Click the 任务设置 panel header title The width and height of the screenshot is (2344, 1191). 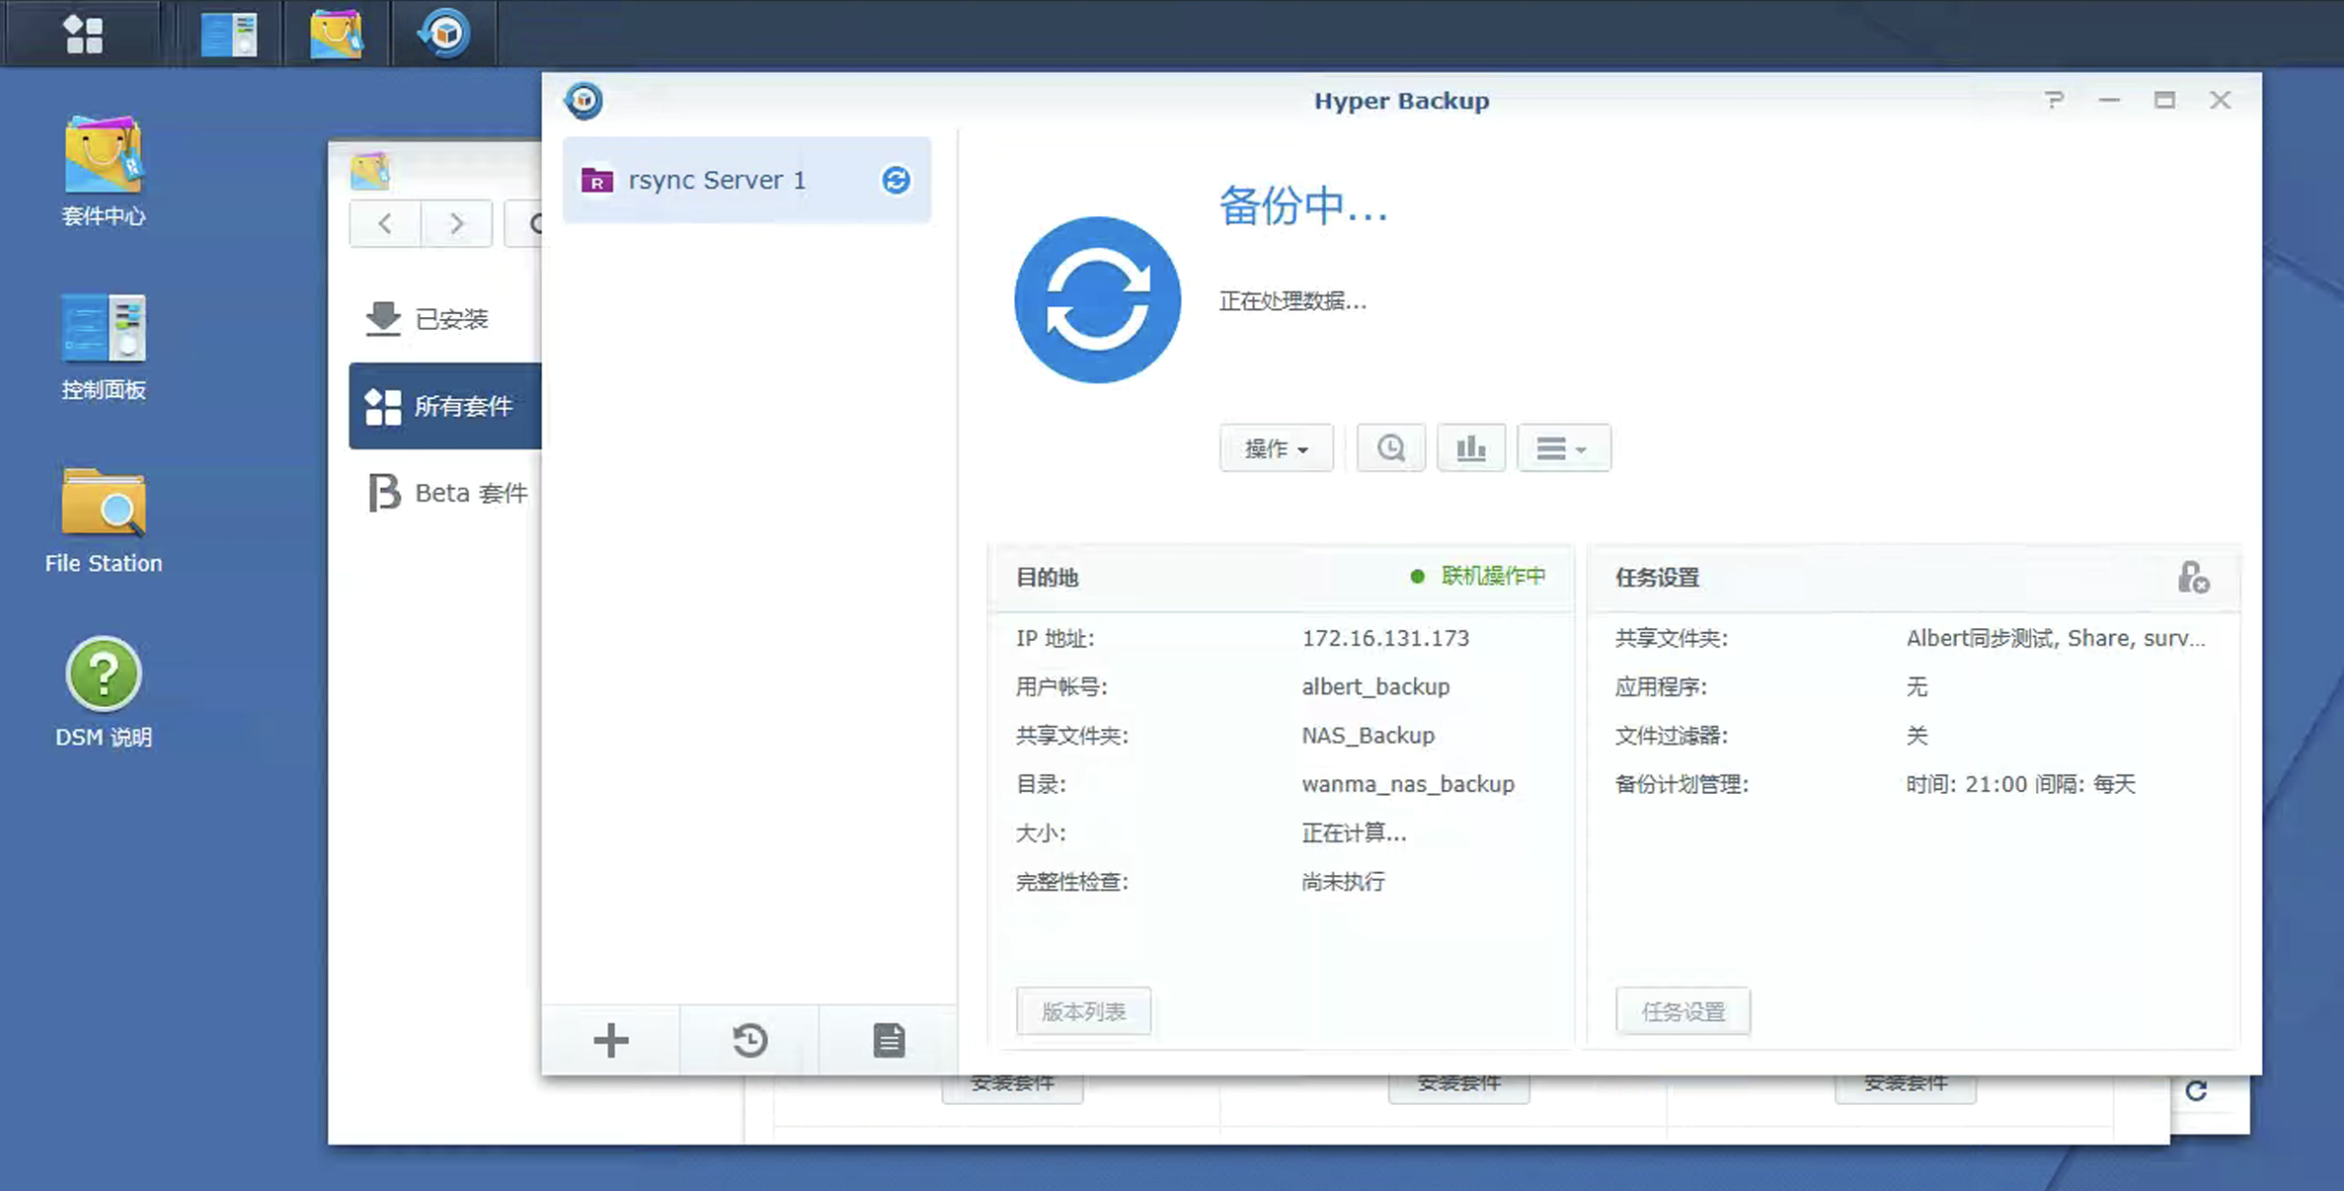1657,577
